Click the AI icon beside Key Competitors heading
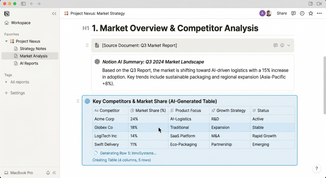Viewport: 326px width, 178px height. pyautogui.click(x=87, y=101)
